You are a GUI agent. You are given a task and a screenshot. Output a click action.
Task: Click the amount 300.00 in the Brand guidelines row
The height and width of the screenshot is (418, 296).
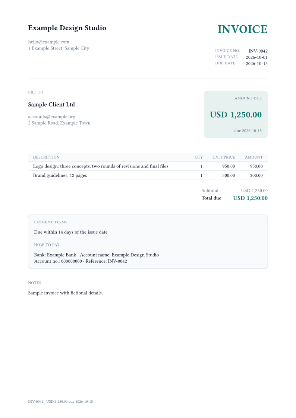tap(256, 176)
